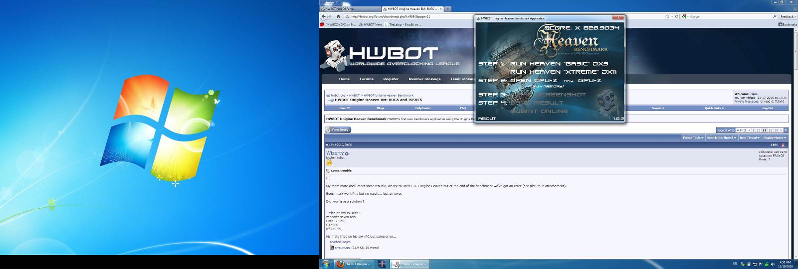Click the Post Reply button

click(x=338, y=130)
